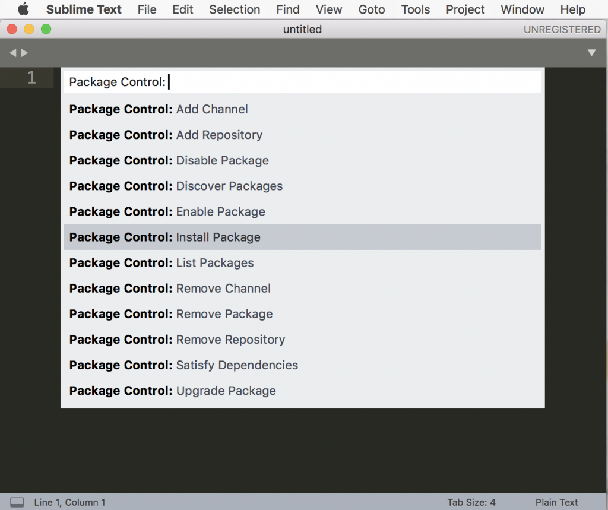The image size is (608, 510).
Task: Open the Selection menu
Action: (235, 9)
